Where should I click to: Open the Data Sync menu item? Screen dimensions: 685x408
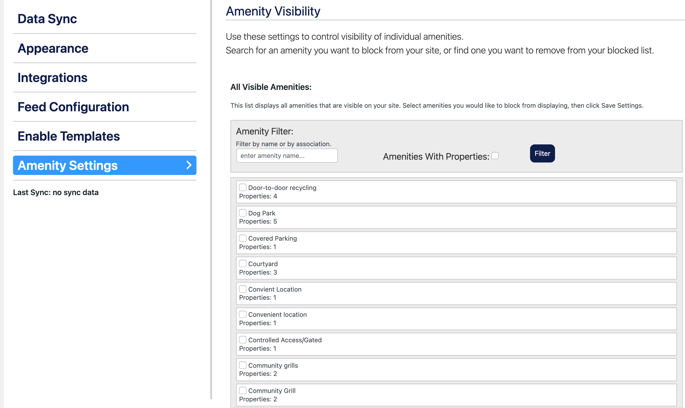click(x=47, y=19)
